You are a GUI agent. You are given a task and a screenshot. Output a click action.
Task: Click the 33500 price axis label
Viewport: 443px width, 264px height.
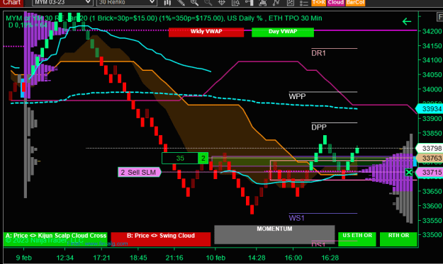[432, 235]
